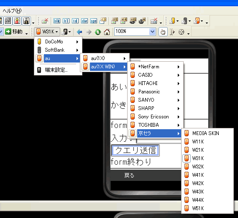This screenshot has height=218, width=238.
Task: Click the key access-key icon
Action: (x=133, y=21)
